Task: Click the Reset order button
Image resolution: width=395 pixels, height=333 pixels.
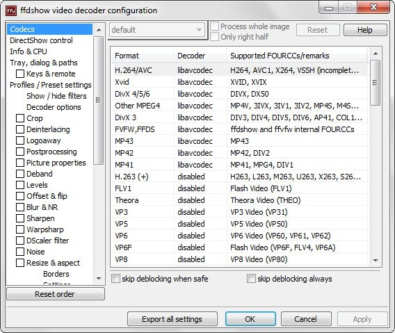Action: pos(56,294)
